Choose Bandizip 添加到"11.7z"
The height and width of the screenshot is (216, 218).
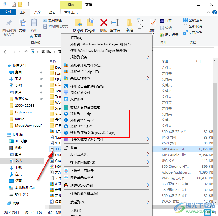[106, 127]
